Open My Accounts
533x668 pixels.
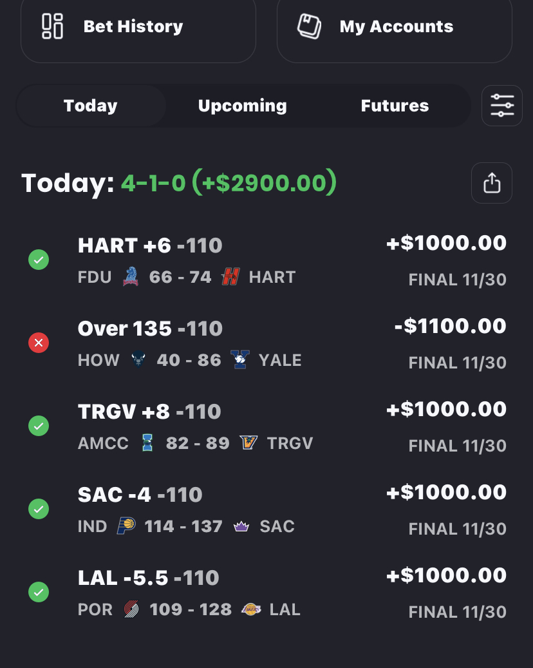tap(396, 26)
